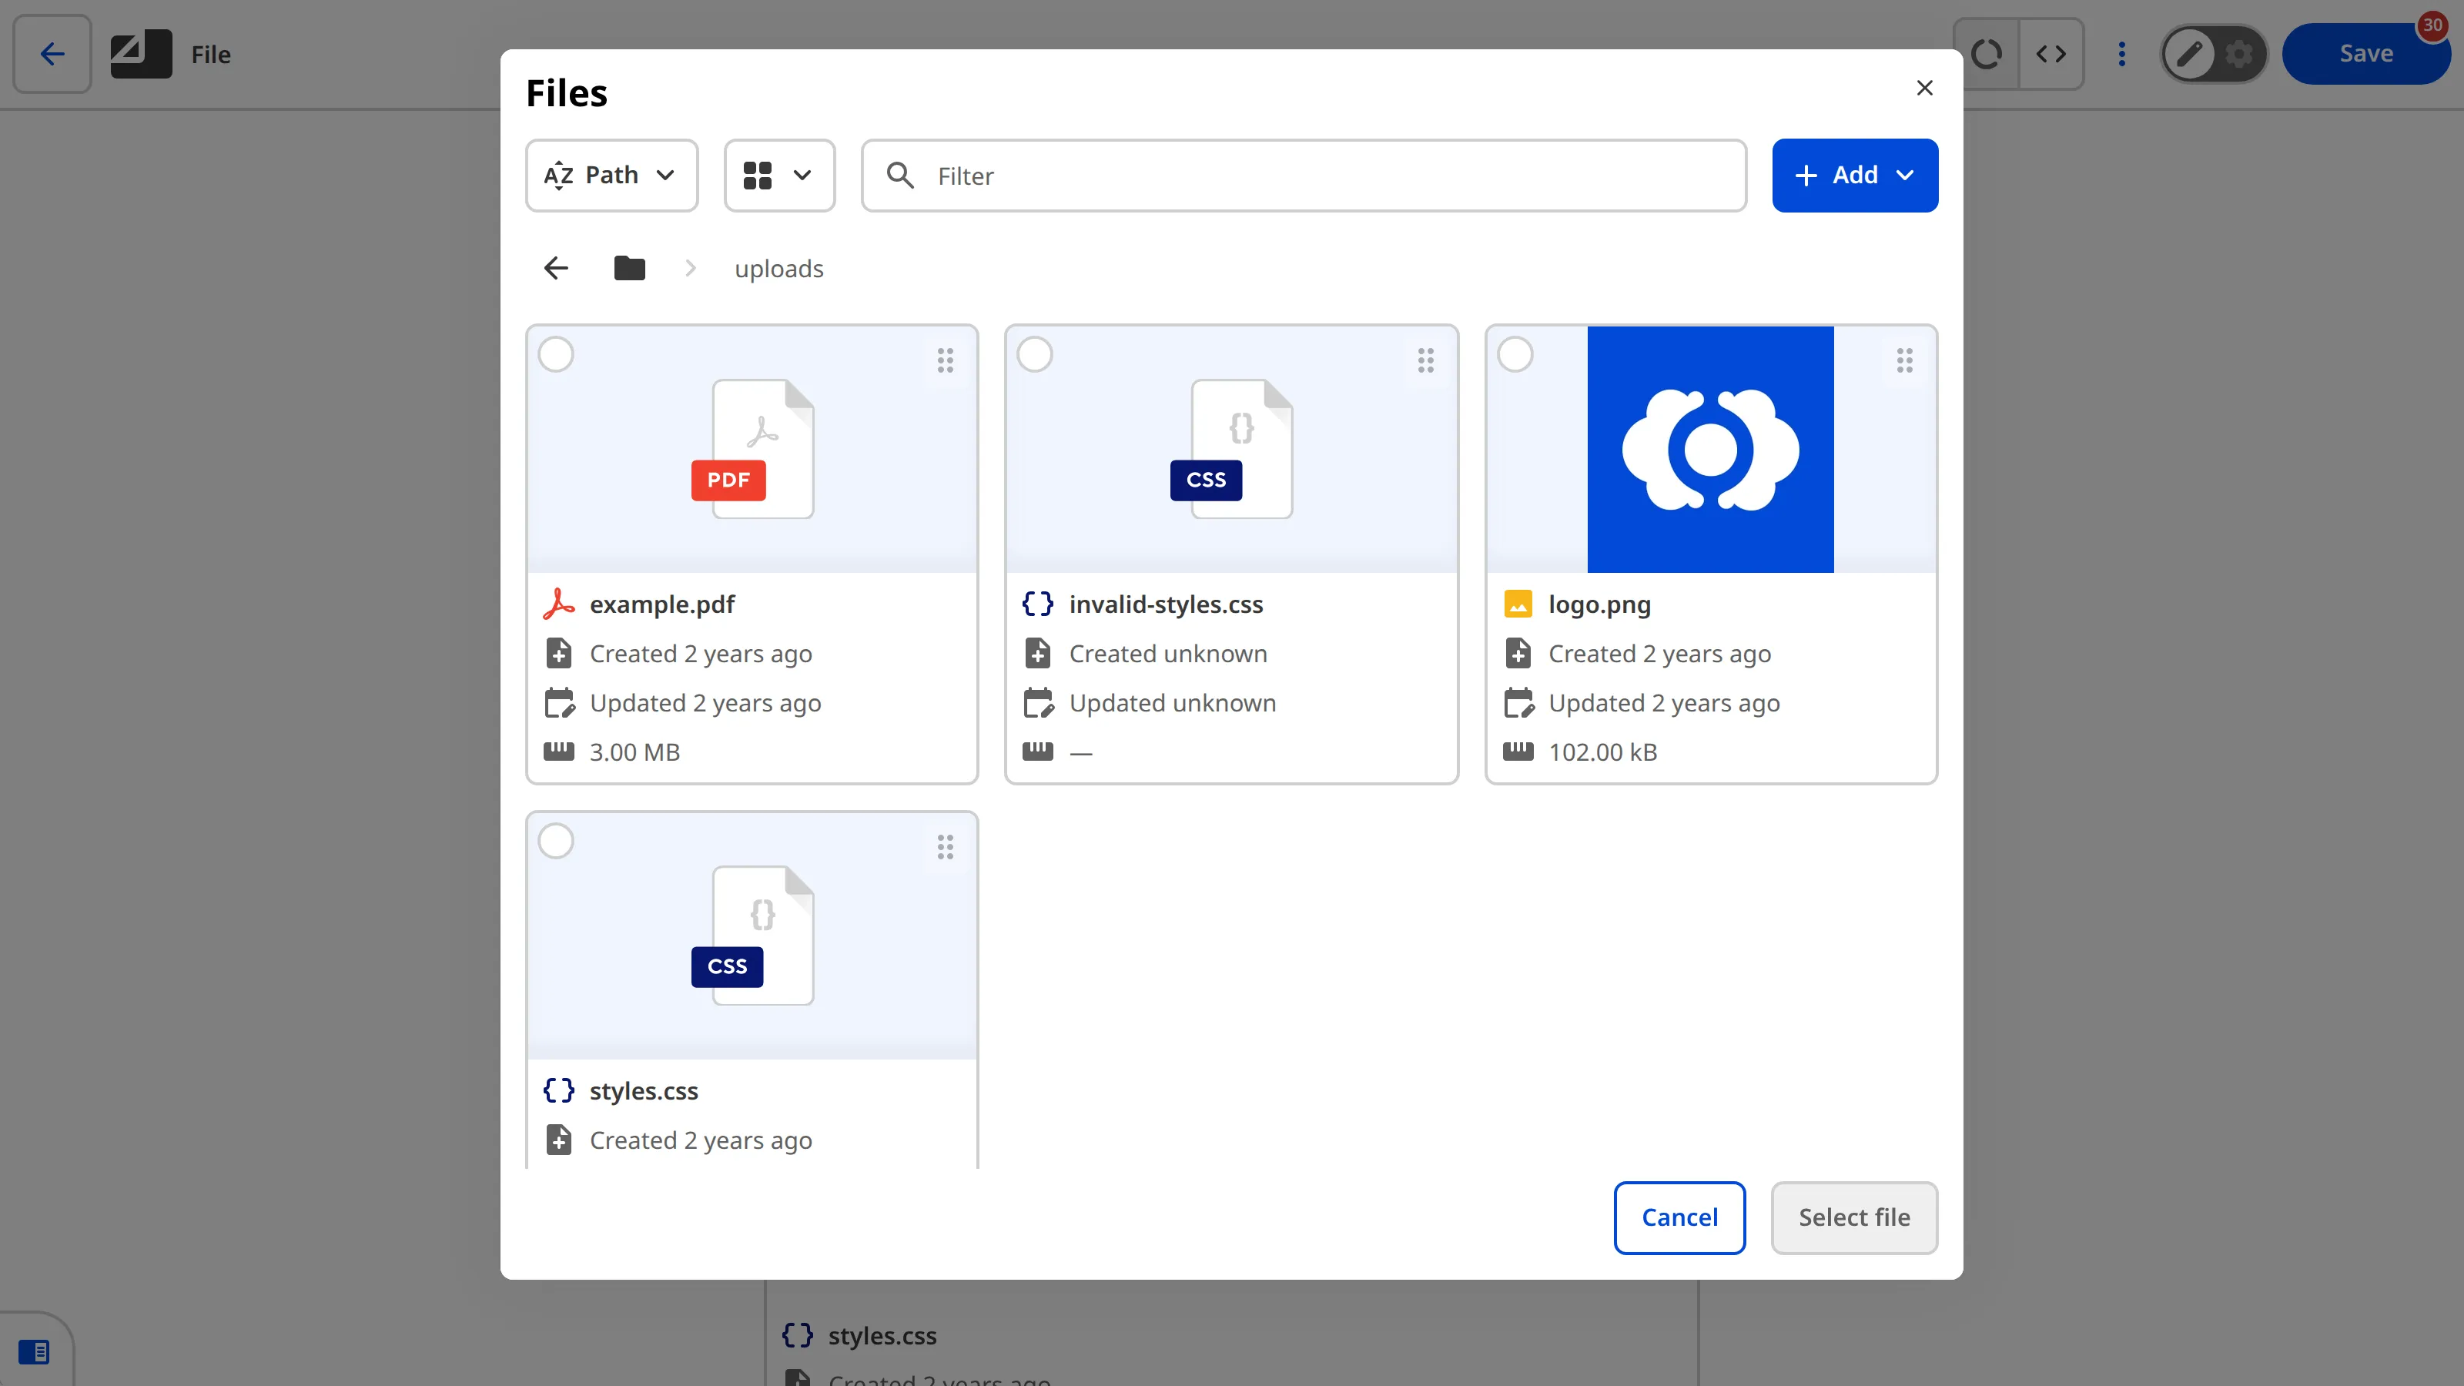Click the Save button in the editor
2464x1386 pixels.
coord(2365,55)
